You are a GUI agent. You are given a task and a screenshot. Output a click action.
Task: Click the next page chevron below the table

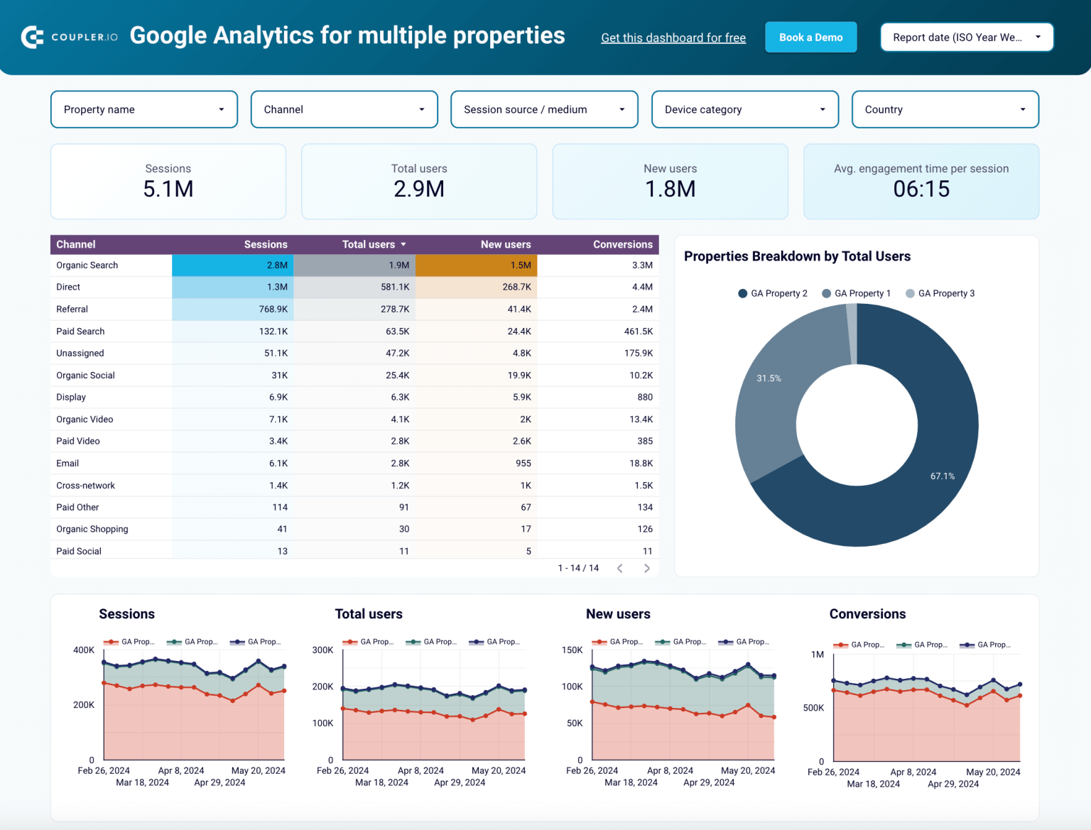pyautogui.click(x=646, y=568)
